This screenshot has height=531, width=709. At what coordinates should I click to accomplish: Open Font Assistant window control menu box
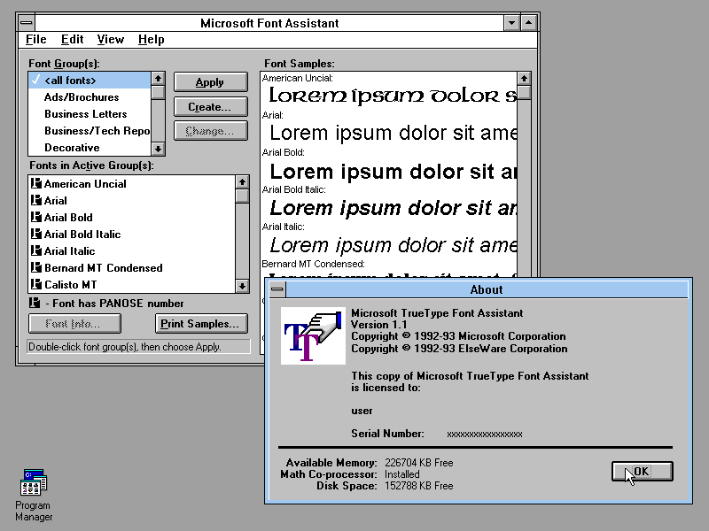(27, 23)
